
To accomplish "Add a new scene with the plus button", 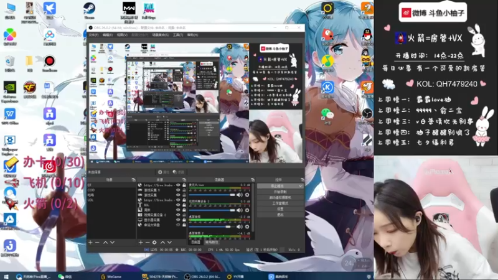I will 90,243.
